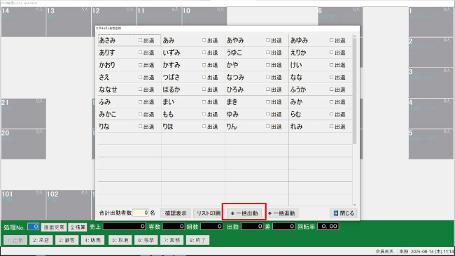The width and height of the screenshot is (455, 256).
Task: Tick the 出退 checkbox for ゆみ
Action: pyautogui.click(x=268, y=114)
